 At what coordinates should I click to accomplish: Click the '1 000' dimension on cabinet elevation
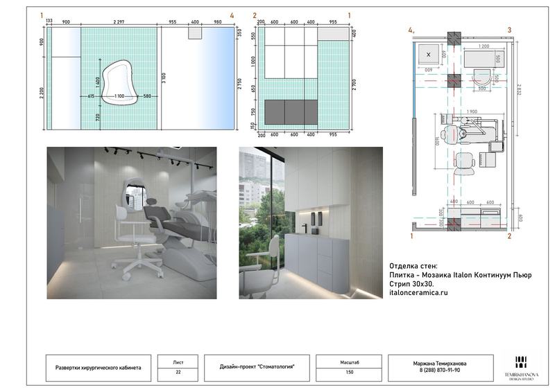click(x=253, y=62)
